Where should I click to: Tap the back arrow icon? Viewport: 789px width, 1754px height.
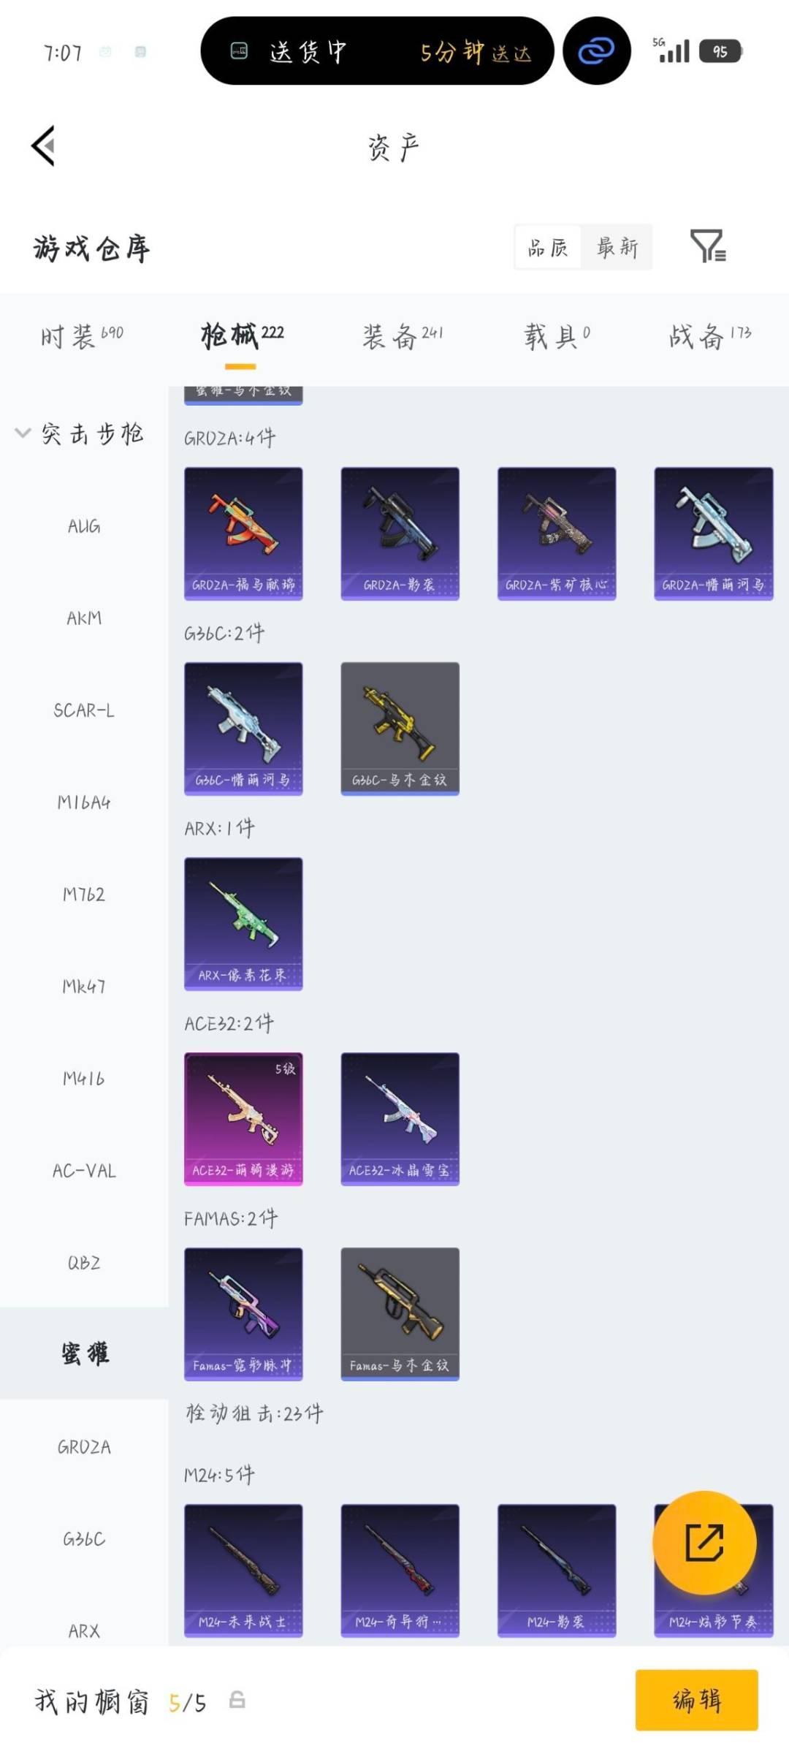click(x=43, y=146)
